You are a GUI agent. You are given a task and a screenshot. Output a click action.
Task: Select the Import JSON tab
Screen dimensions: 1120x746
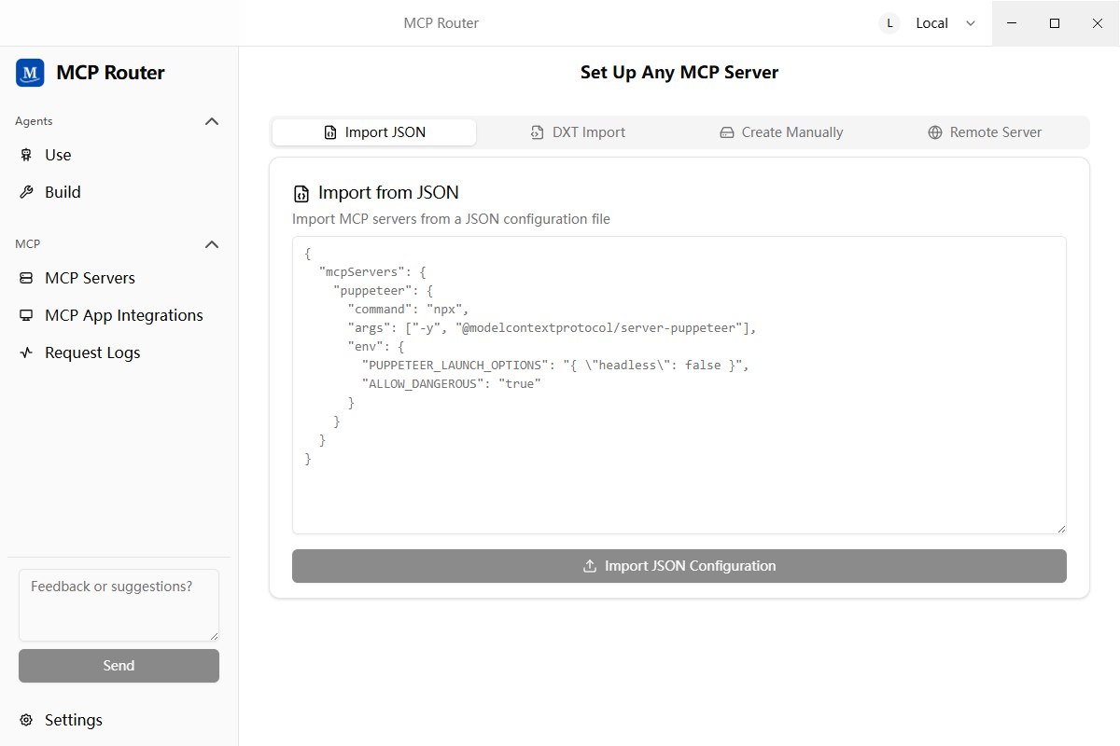point(373,132)
